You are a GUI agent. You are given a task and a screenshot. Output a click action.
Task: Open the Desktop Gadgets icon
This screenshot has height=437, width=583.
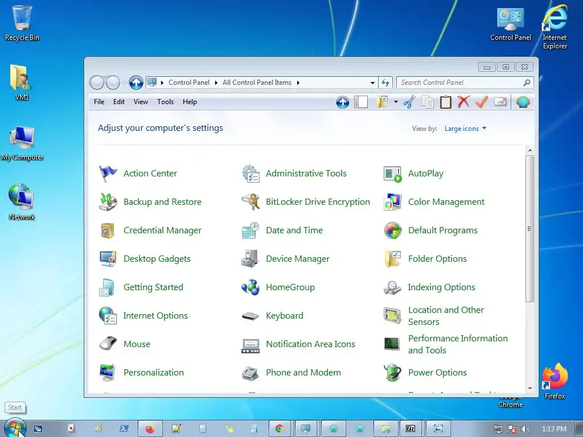pyautogui.click(x=108, y=259)
